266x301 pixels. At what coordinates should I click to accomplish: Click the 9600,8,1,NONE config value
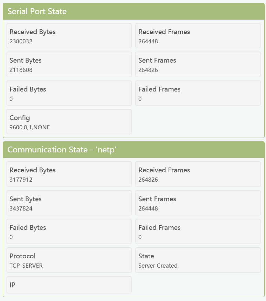click(x=30, y=128)
